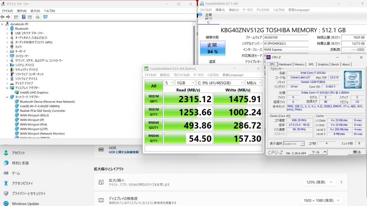The width and height of the screenshot is (367, 206).
Task: Click the 閉じる button in CPU-Z
Action: pos(357,152)
